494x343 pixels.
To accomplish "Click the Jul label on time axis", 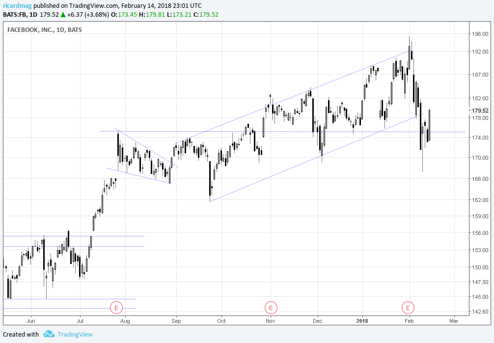I will coord(80,321).
